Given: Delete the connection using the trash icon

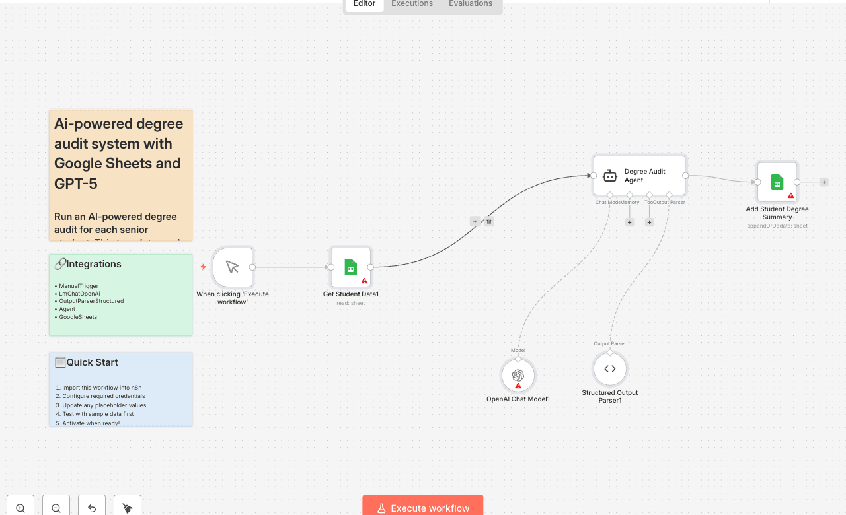Looking at the screenshot, I should pos(488,221).
